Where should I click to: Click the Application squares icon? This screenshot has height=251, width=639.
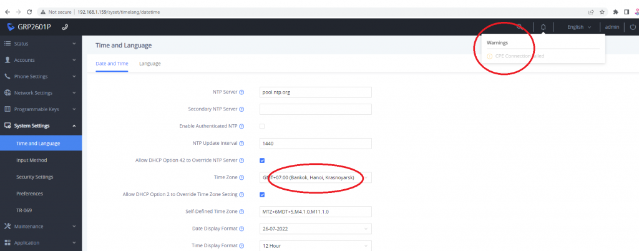[x=7, y=242]
